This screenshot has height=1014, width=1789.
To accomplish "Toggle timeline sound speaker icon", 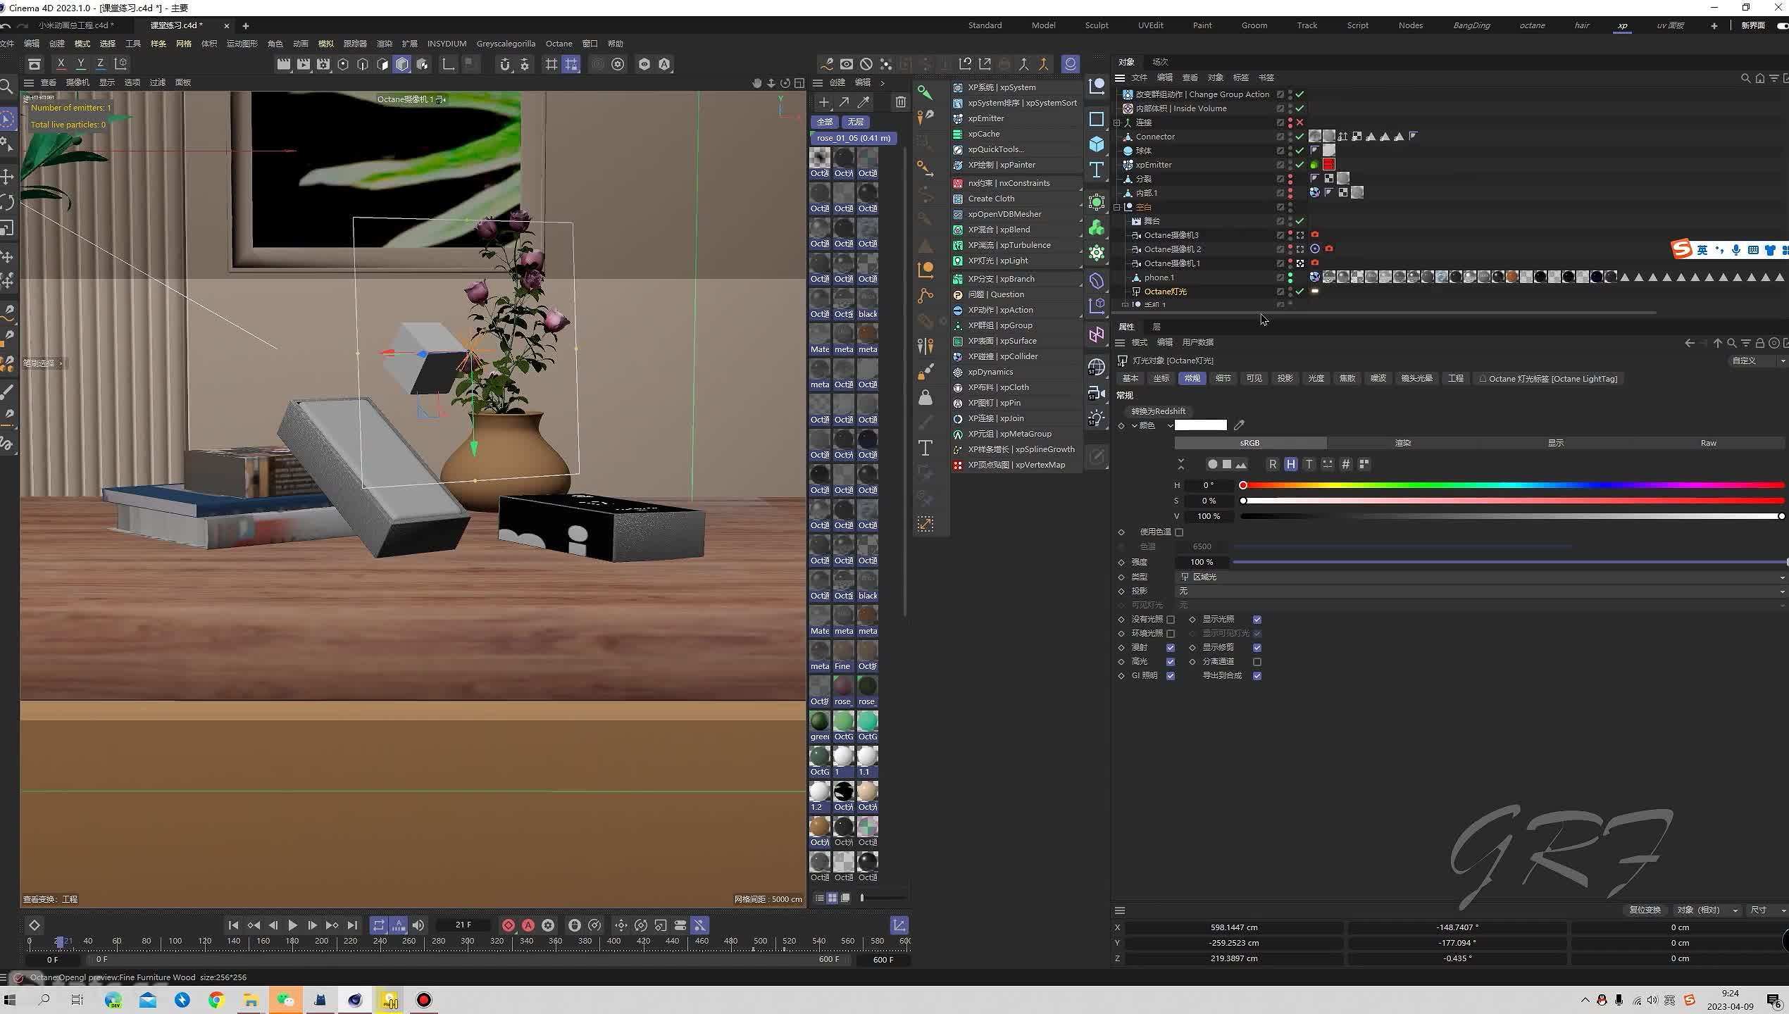I will pos(418,925).
